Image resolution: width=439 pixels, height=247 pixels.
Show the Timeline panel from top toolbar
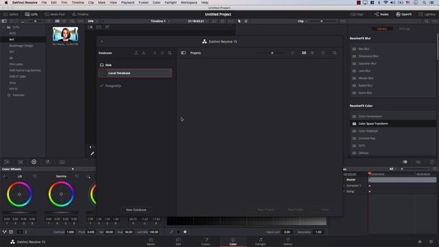[x=80, y=14]
